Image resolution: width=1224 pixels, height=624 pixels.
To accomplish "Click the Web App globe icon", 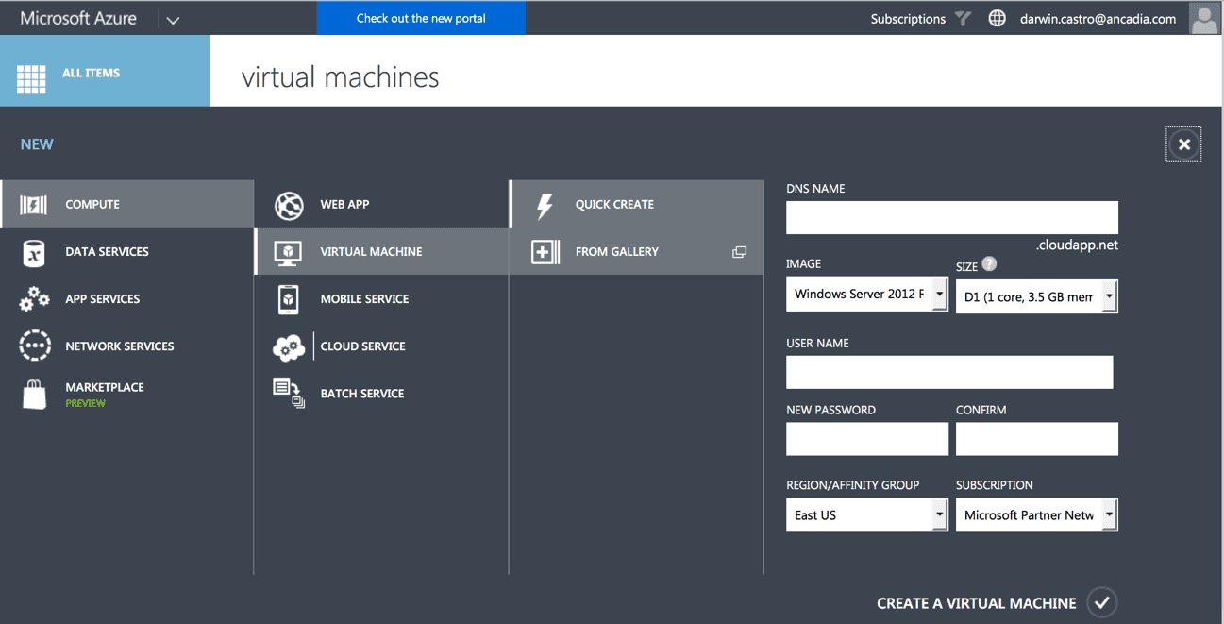I will [289, 205].
